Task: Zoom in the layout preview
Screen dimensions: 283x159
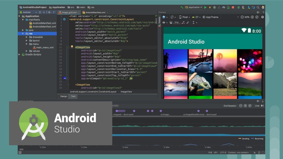Action: [x=252, y=17]
